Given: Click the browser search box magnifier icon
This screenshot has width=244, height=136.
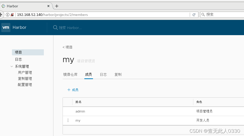Looking at the screenshot, I should (x=203, y=15).
